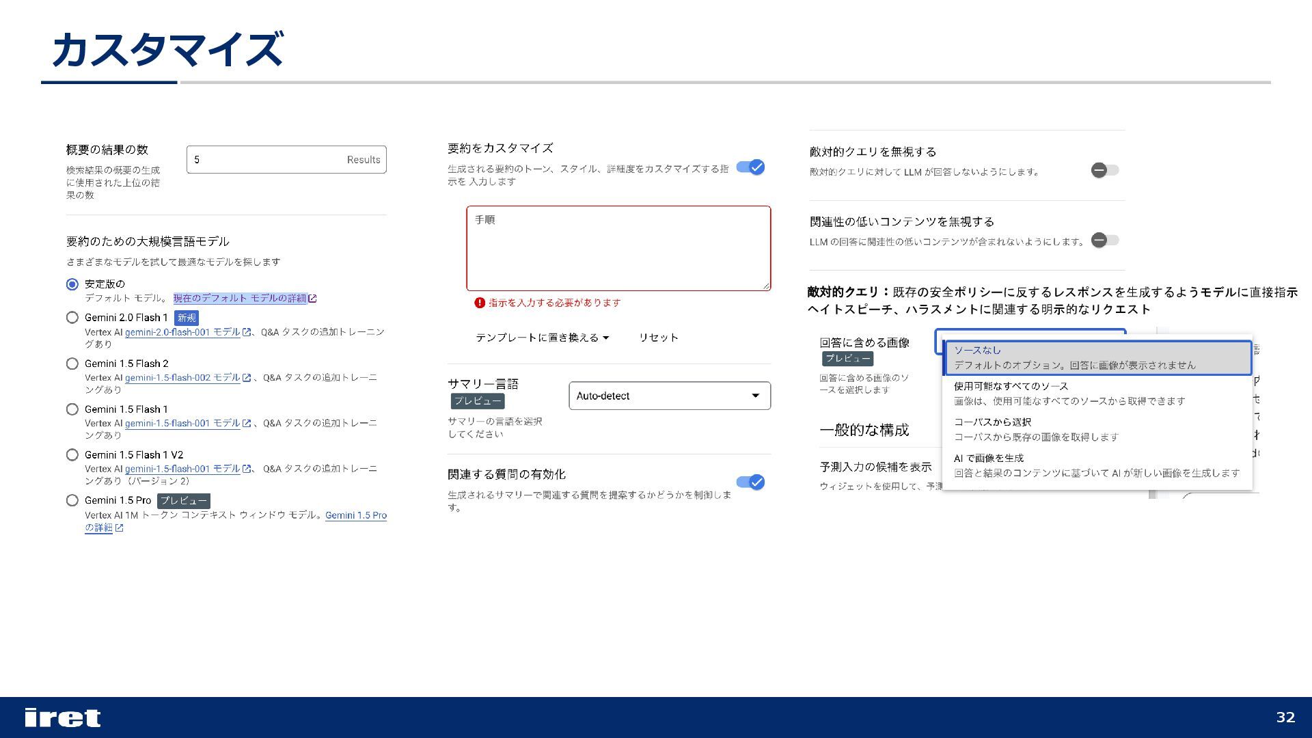Open the Auto-detect summary language dropdown
Screen dimensions: 1312x738
tap(670, 396)
